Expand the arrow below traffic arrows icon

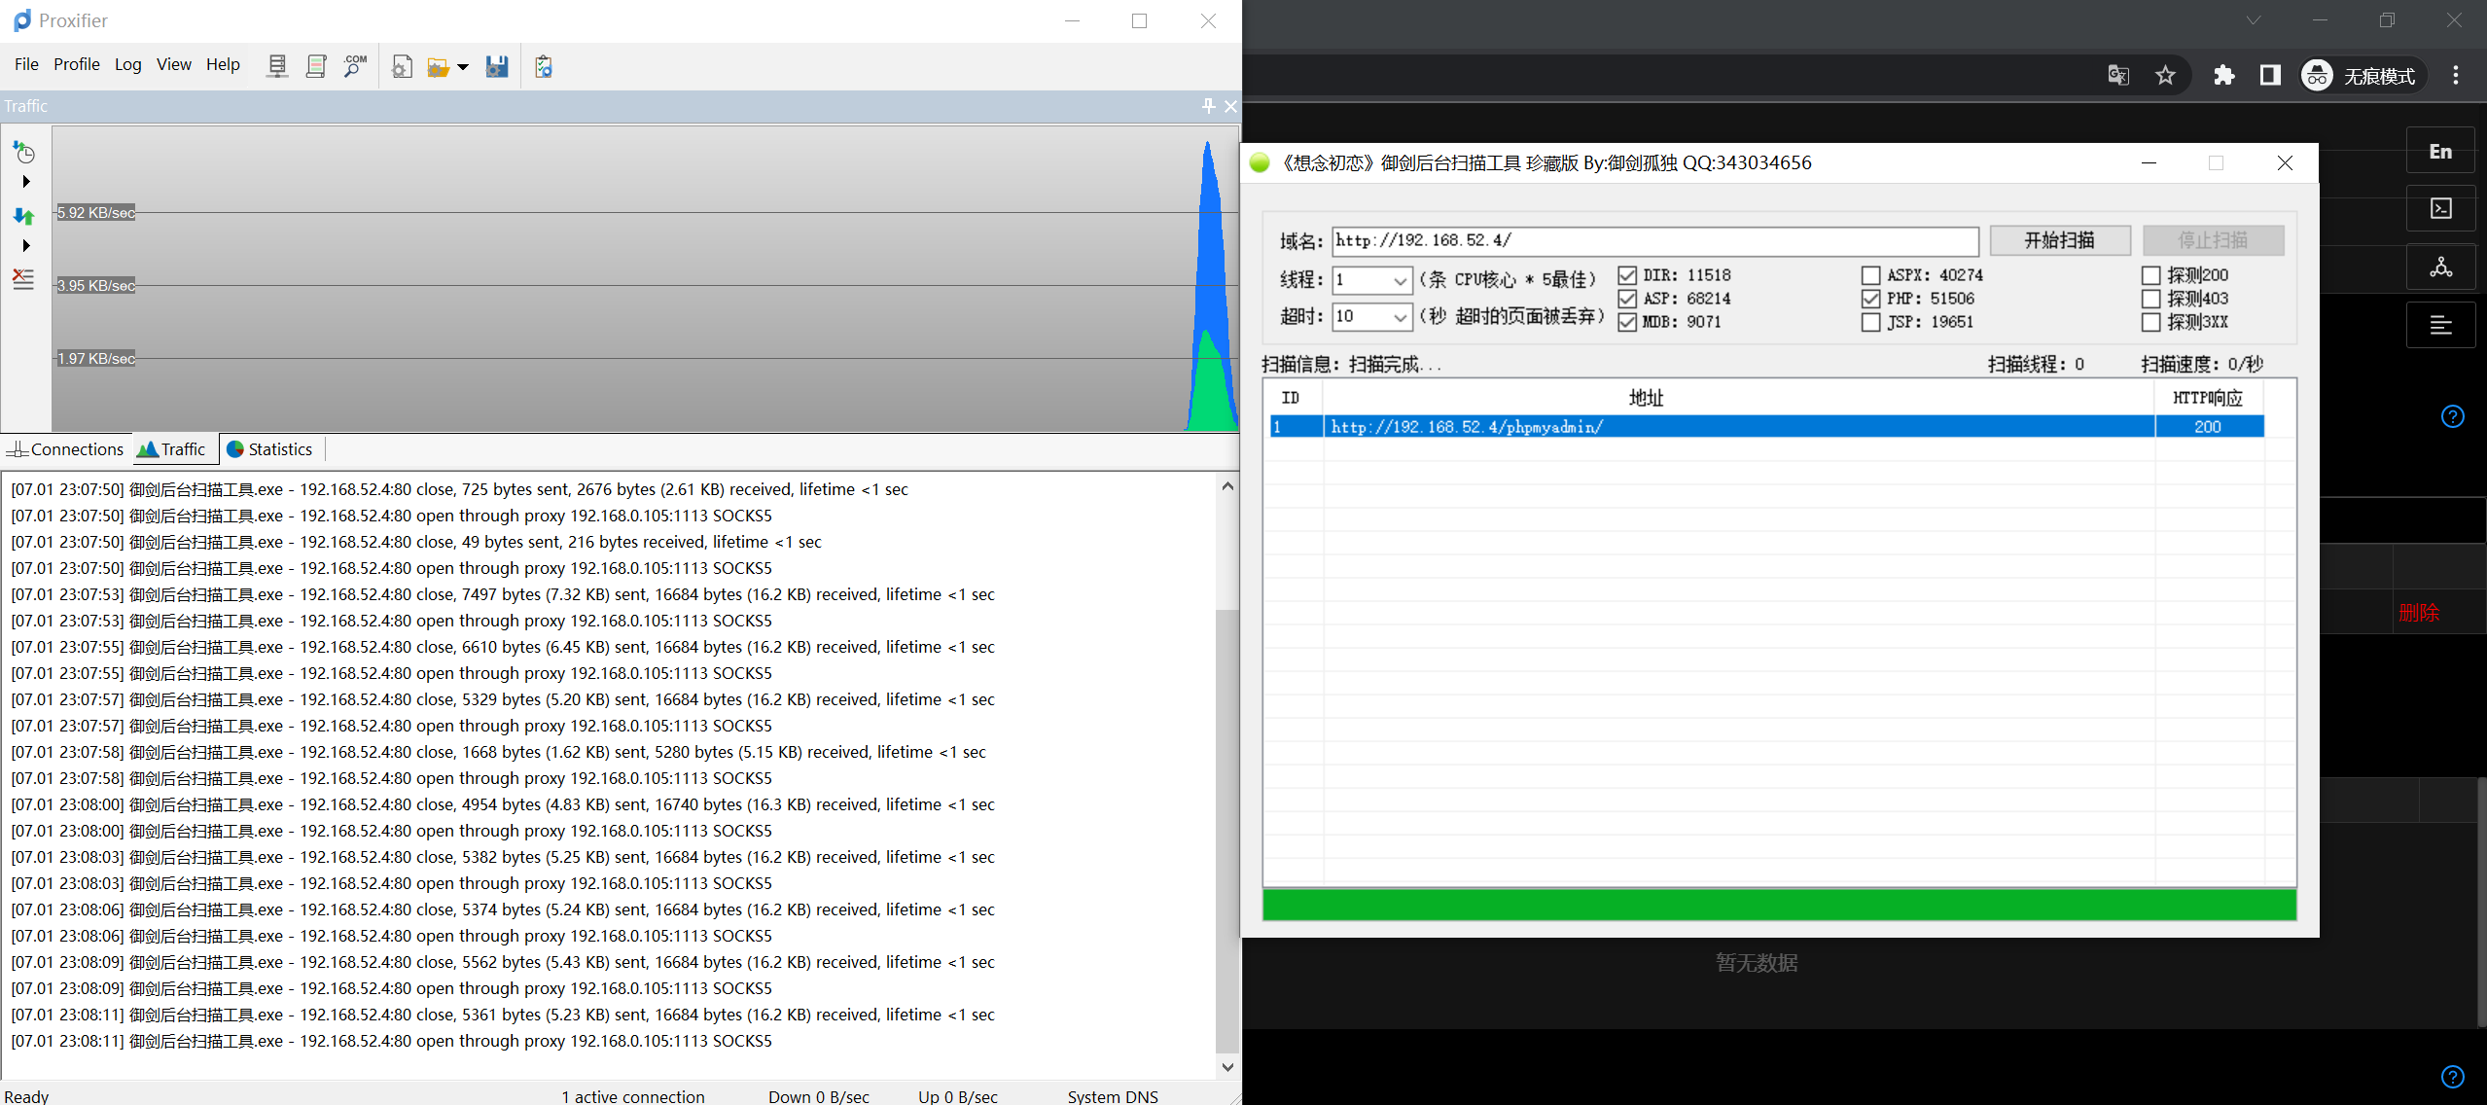coord(26,246)
